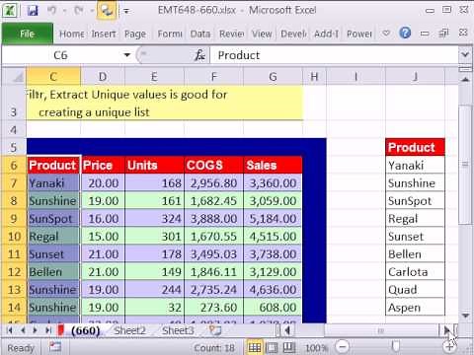Open the Customize Quick Access Toolbar dropdown
Screen dimensions: 474x355
[126, 11]
